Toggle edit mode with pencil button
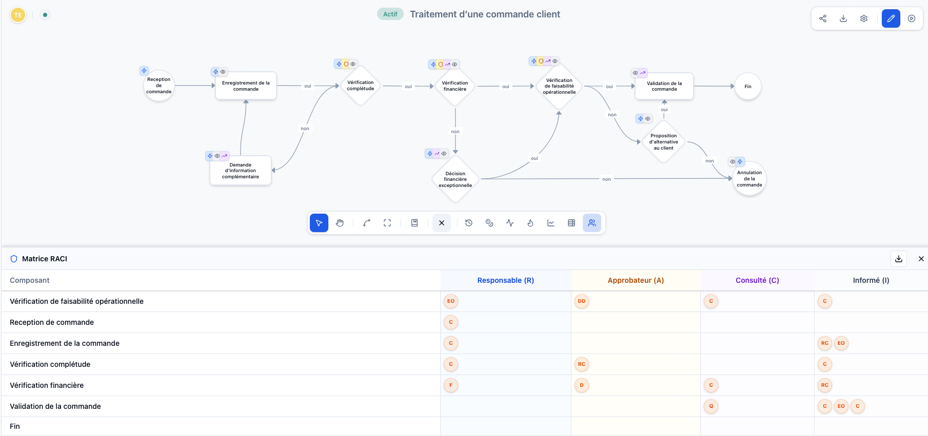 coord(891,18)
